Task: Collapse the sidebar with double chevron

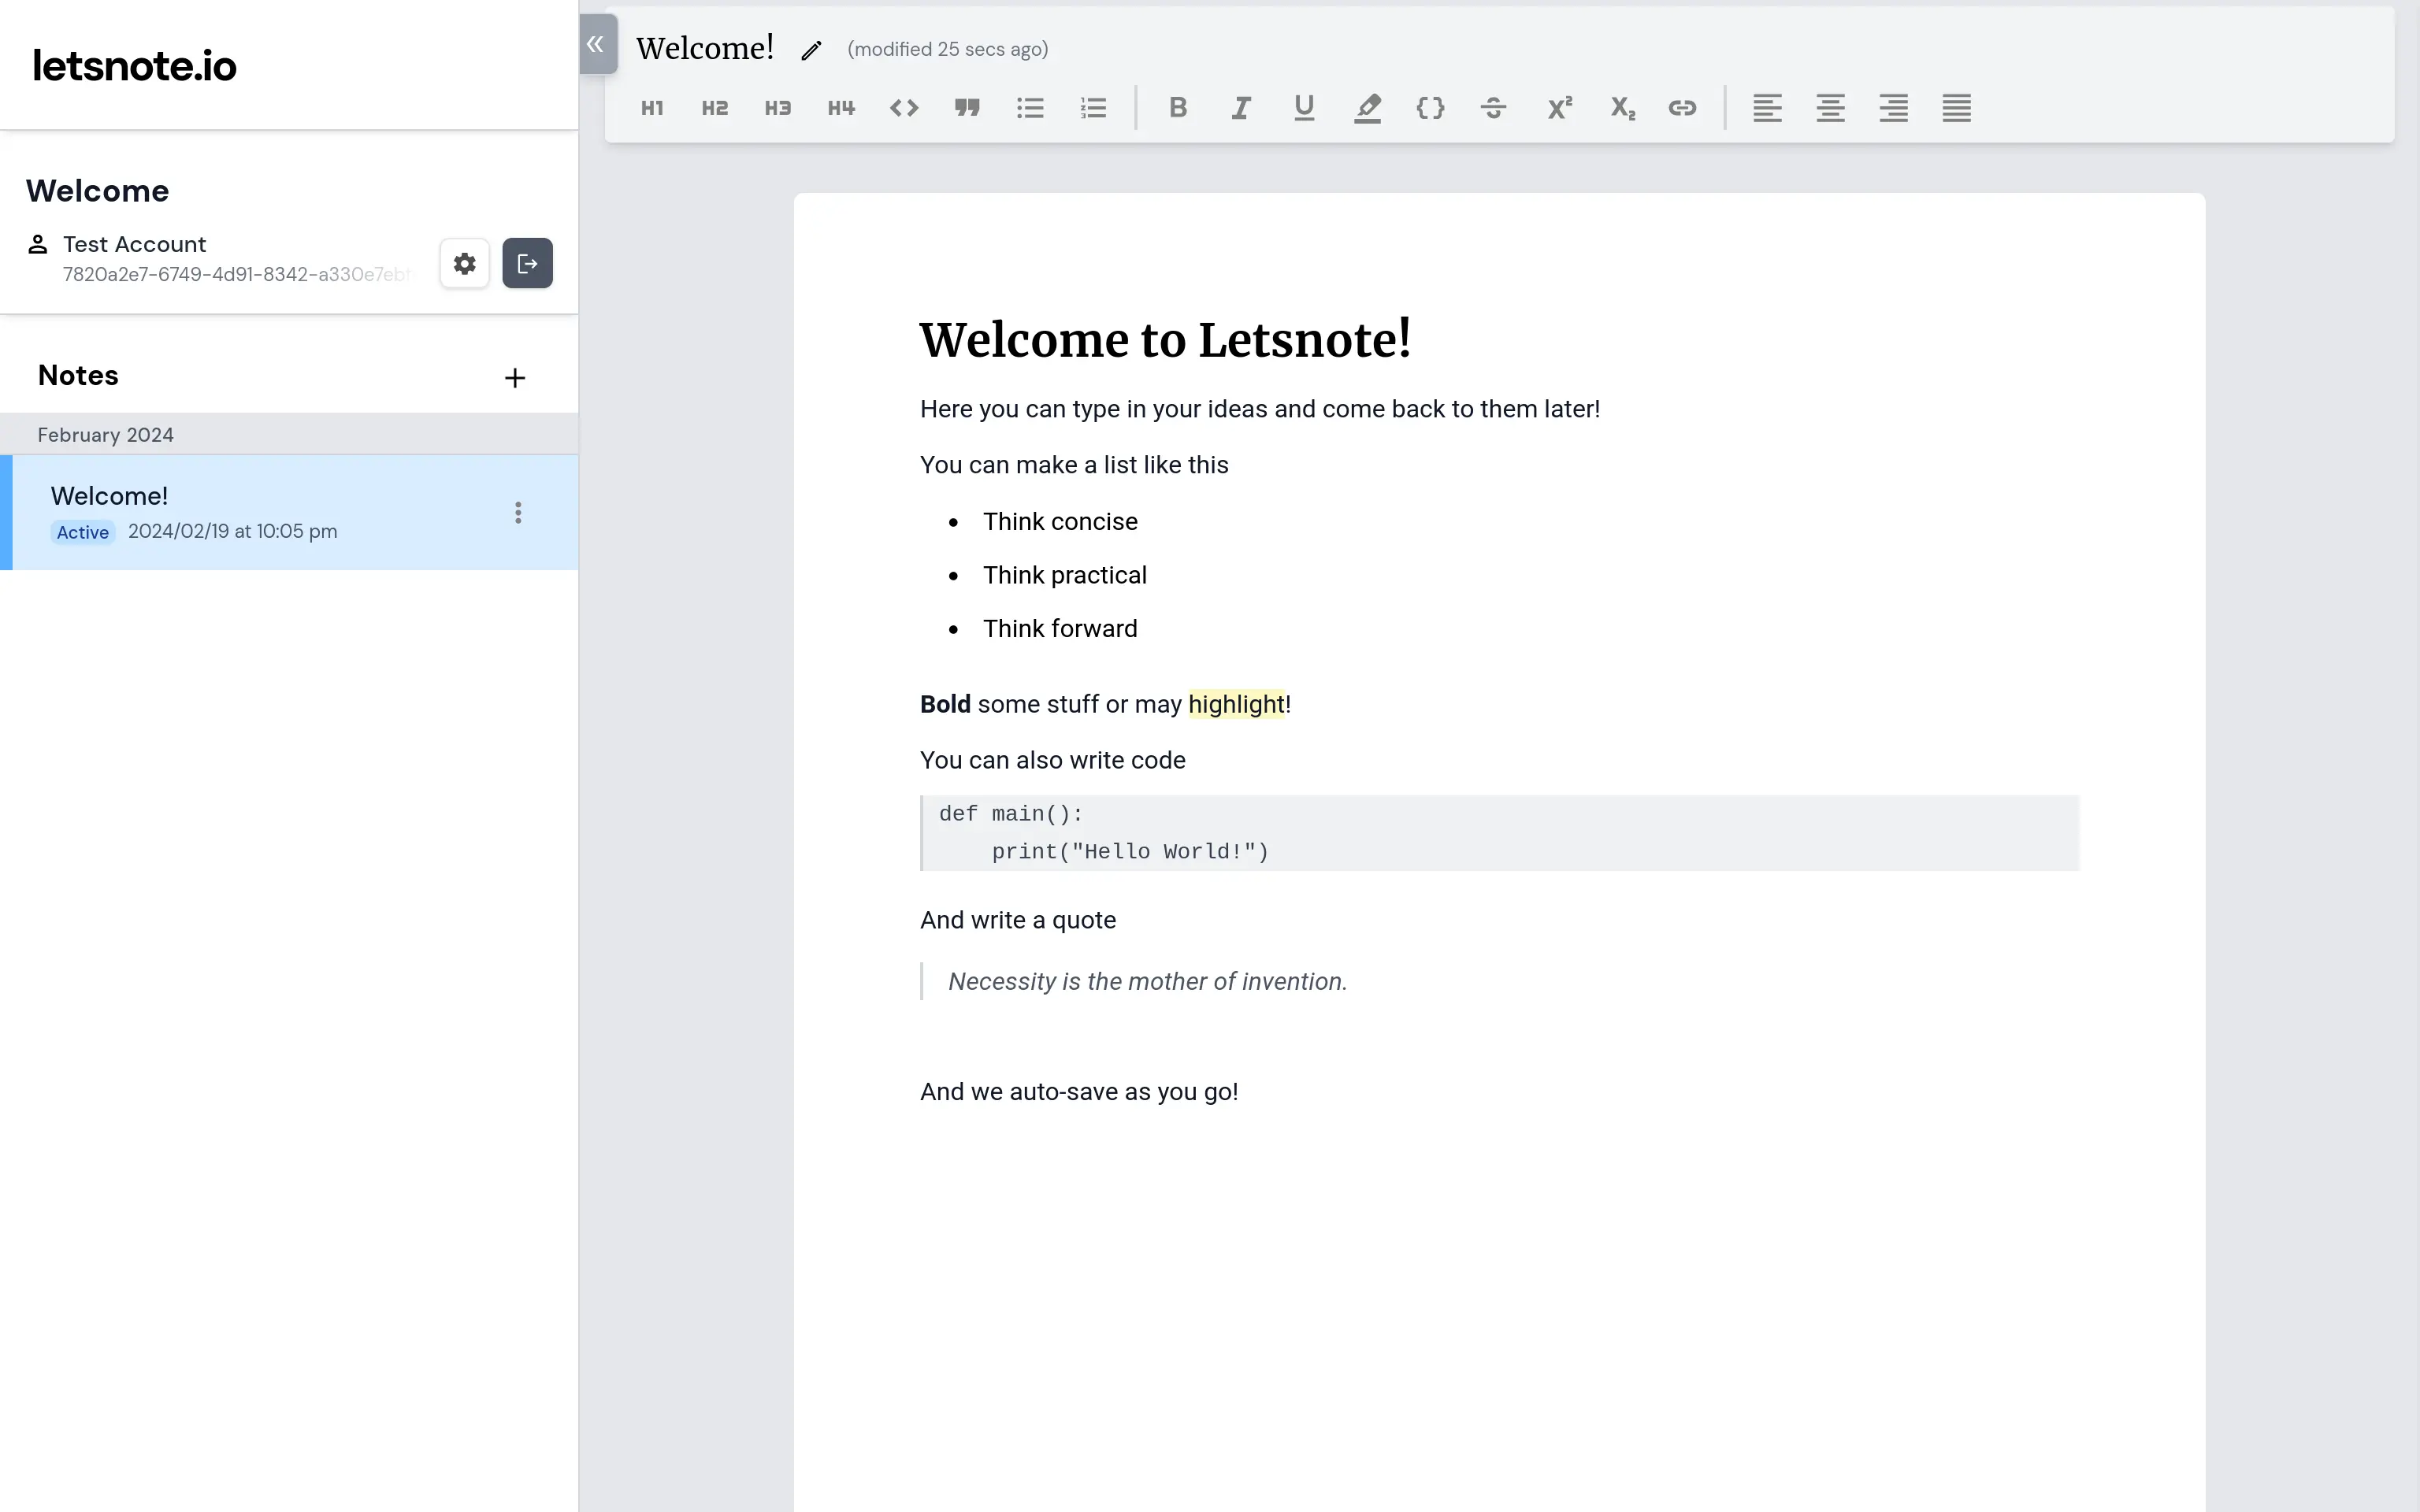Action: tap(596, 44)
